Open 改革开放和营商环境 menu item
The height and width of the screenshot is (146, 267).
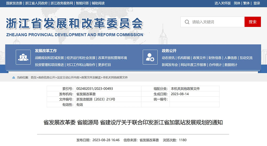(x=113, y=58)
